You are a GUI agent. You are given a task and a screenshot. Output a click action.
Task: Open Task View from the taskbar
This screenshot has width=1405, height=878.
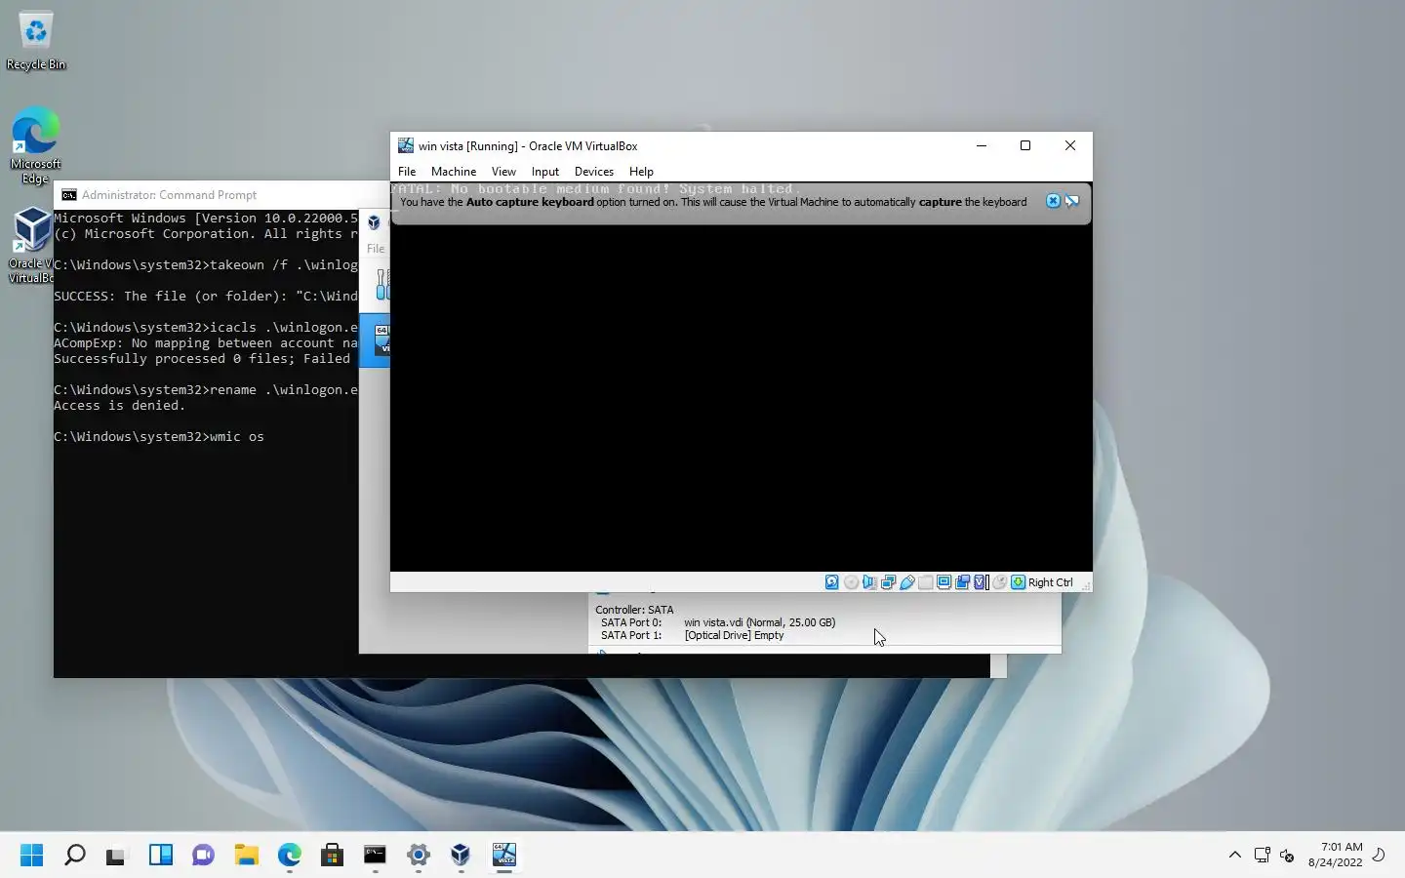coord(117,856)
